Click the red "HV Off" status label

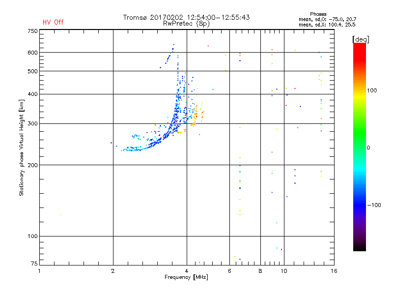coord(53,22)
